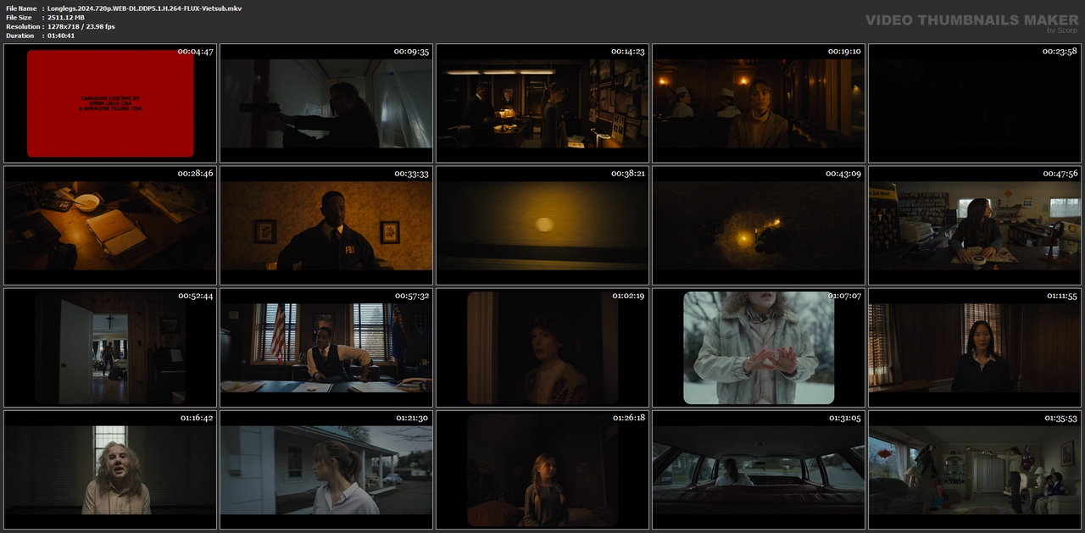Select the thumbnail at 01:02:19

coord(542,347)
